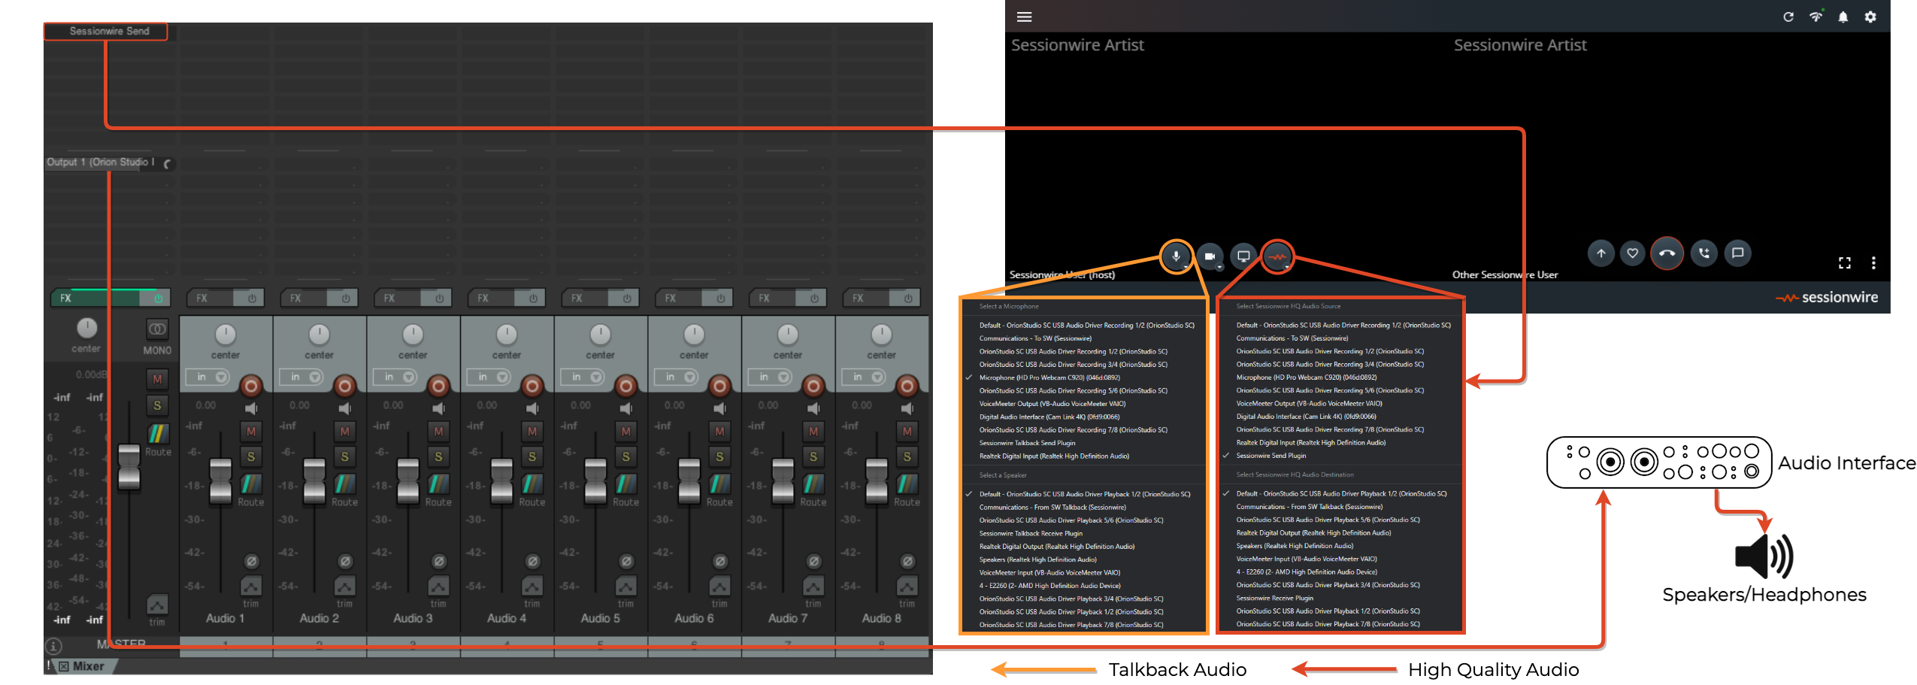Open the three-dot more options menu

coord(1873,262)
